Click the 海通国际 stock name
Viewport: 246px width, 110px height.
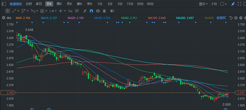[x=16, y=4]
